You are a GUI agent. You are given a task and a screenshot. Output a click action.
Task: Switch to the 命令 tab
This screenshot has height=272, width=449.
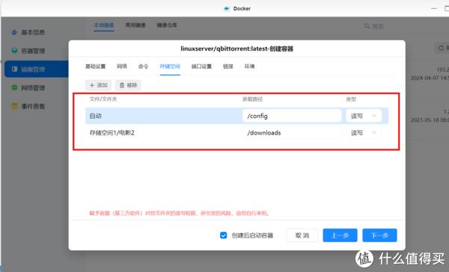coord(143,67)
